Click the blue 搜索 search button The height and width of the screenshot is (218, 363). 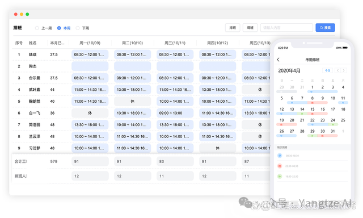[x=325, y=28]
